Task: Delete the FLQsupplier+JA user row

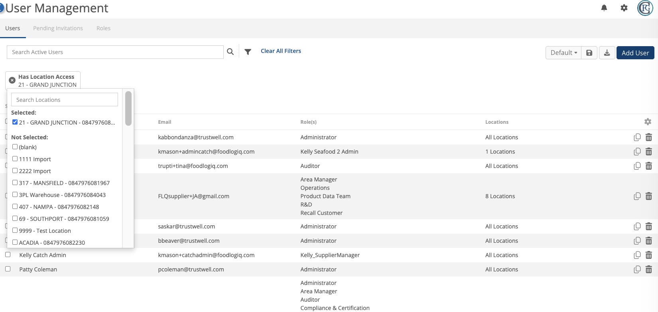Action: click(x=649, y=196)
